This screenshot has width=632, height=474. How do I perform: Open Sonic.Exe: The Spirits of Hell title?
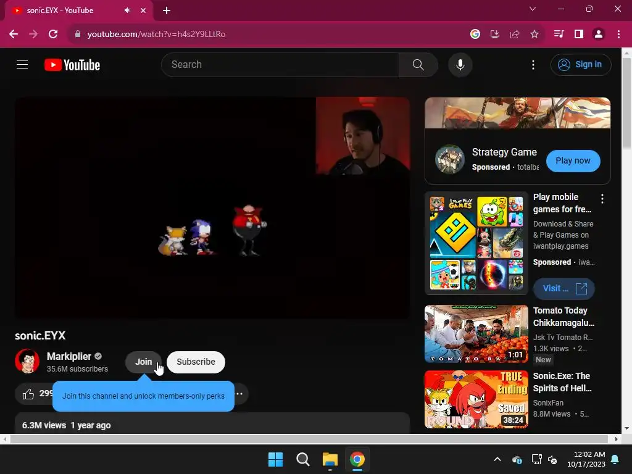[562, 382]
